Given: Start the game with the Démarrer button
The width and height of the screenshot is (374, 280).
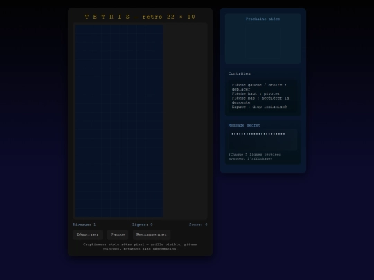Looking at the screenshot, I should coord(88,235).
